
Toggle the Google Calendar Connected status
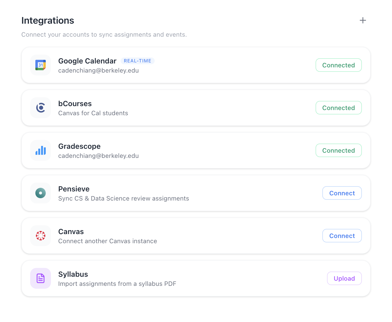coord(338,65)
